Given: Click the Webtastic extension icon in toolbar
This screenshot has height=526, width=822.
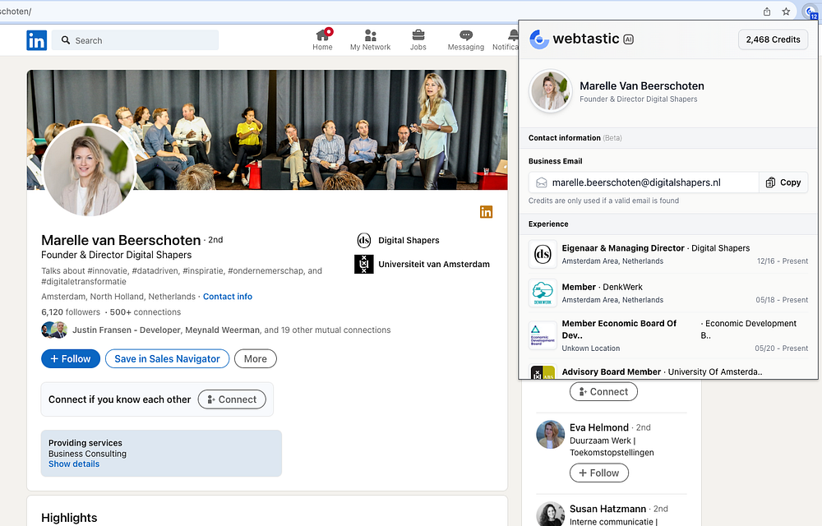Looking at the screenshot, I should (x=810, y=12).
